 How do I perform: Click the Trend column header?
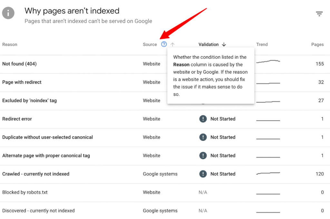262,45
